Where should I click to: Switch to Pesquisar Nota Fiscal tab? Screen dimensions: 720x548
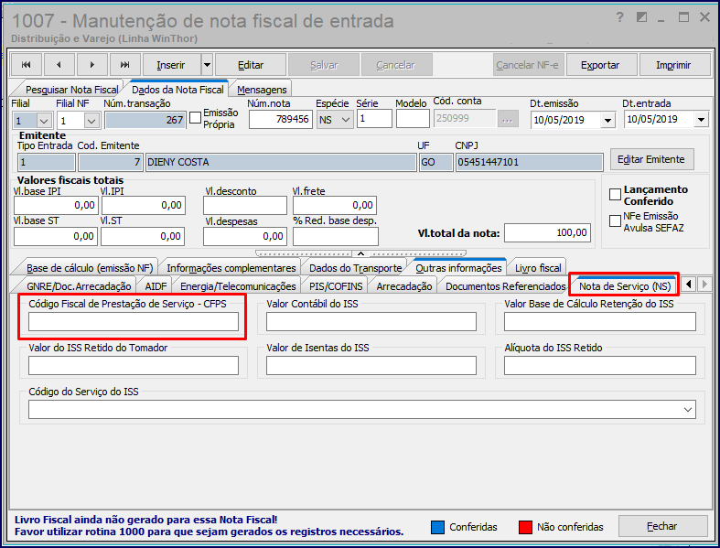click(72, 89)
